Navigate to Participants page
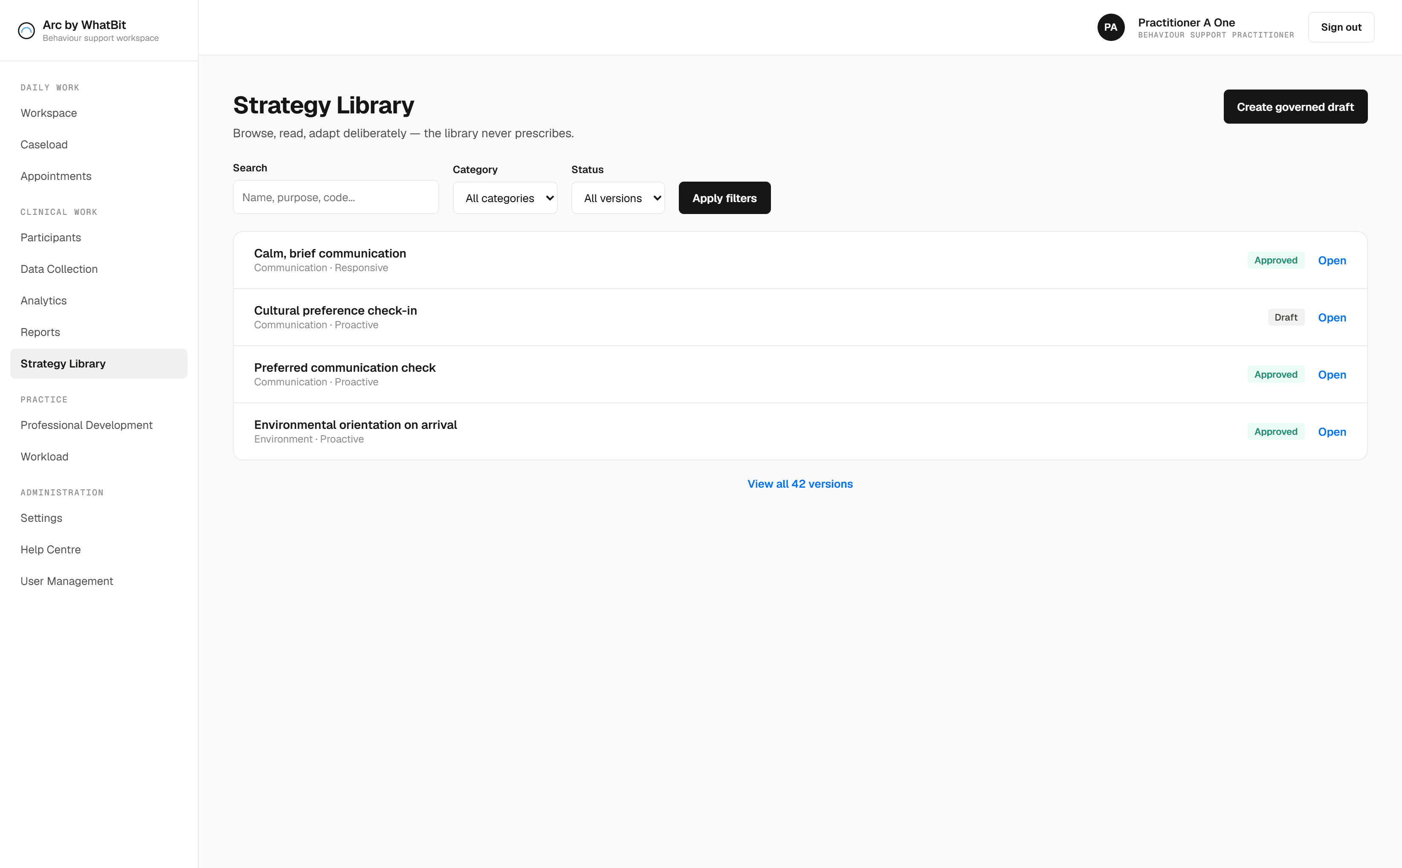The width and height of the screenshot is (1402, 868). [x=99, y=237]
